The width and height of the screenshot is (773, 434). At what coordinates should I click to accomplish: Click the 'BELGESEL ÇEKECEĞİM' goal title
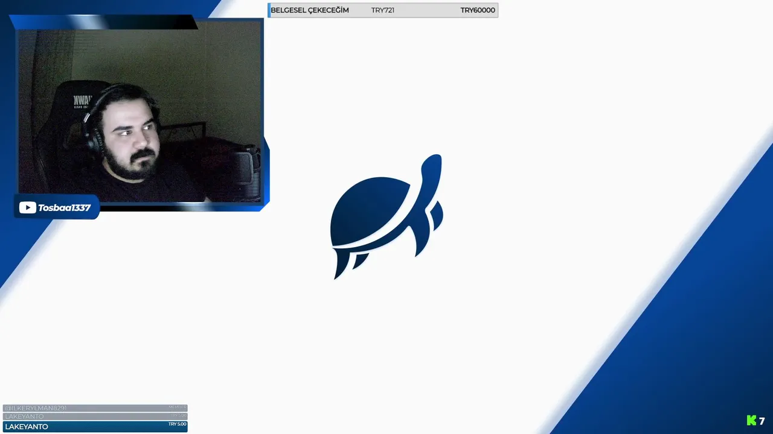[x=310, y=10]
